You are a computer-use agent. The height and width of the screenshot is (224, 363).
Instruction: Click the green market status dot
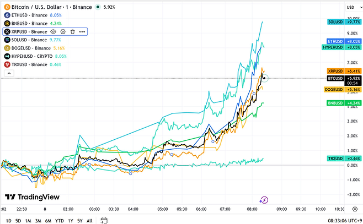pos(98,8)
